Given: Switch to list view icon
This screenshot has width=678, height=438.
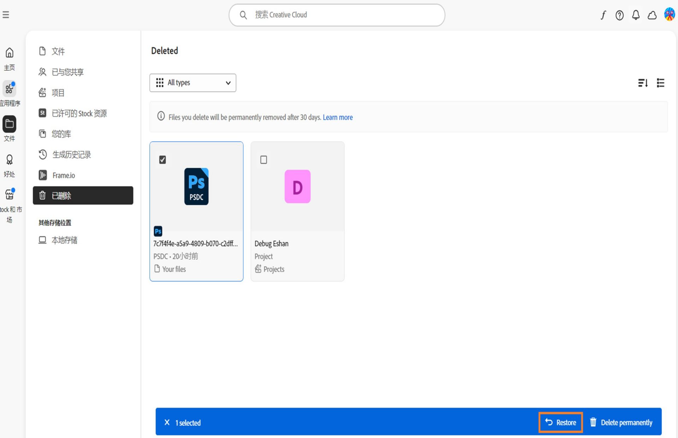Looking at the screenshot, I should click(x=660, y=83).
